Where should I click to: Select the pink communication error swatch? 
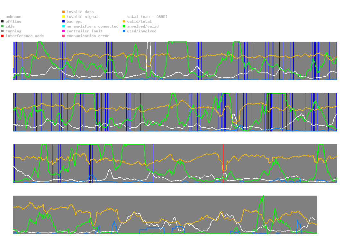64,36
